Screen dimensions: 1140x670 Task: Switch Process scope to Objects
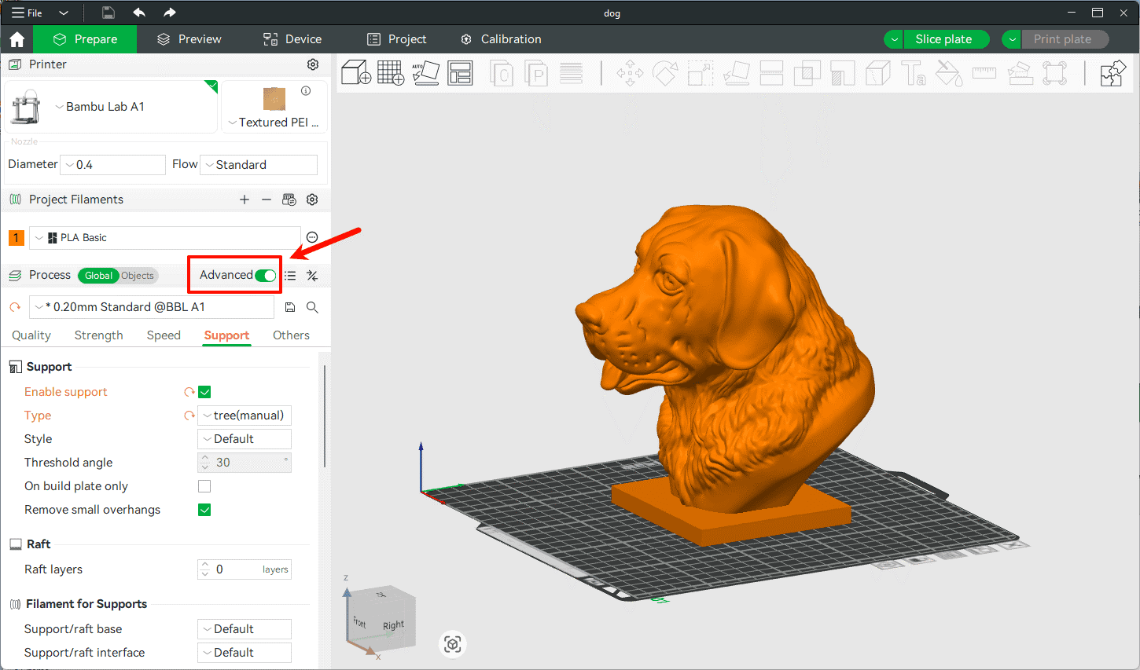point(138,276)
